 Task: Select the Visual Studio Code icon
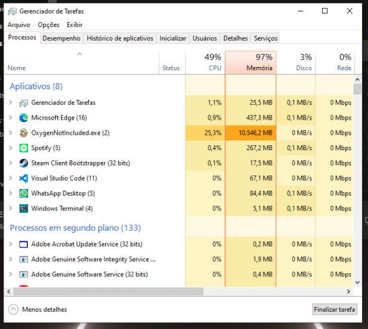pyautogui.click(x=24, y=178)
